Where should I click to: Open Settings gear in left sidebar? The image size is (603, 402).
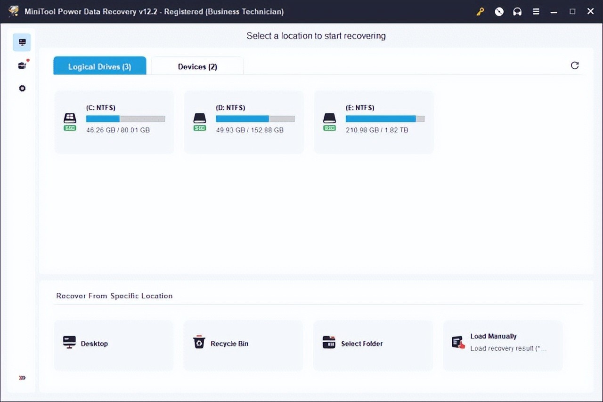pos(22,88)
